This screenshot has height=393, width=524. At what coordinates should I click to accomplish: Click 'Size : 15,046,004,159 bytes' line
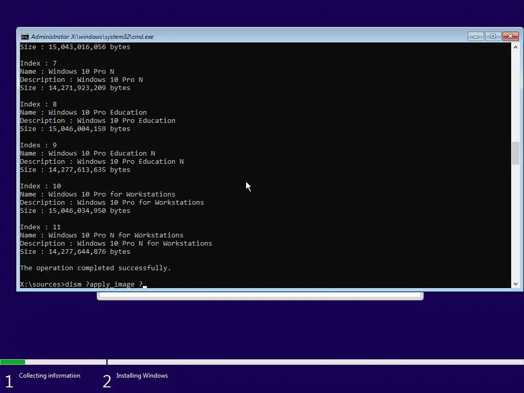point(75,128)
